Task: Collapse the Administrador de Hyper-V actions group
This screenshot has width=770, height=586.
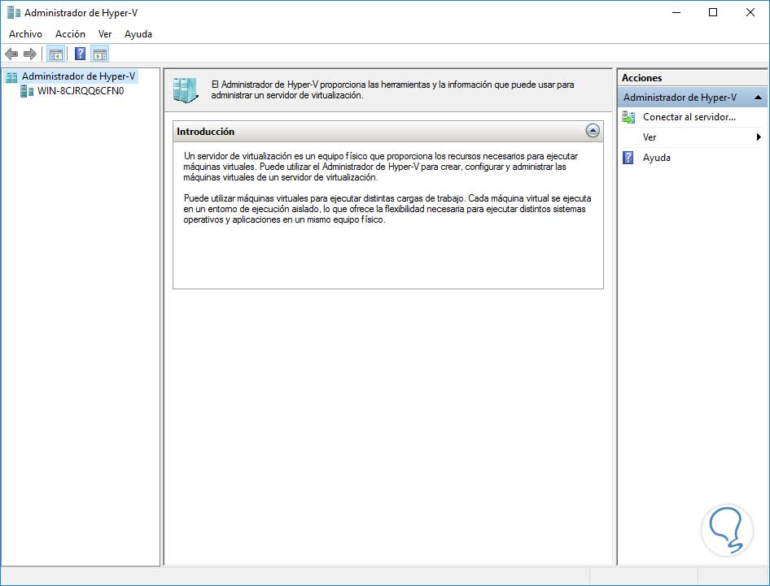Action: click(x=758, y=98)
